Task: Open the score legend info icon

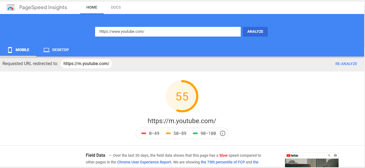Action: pos(223,133)
